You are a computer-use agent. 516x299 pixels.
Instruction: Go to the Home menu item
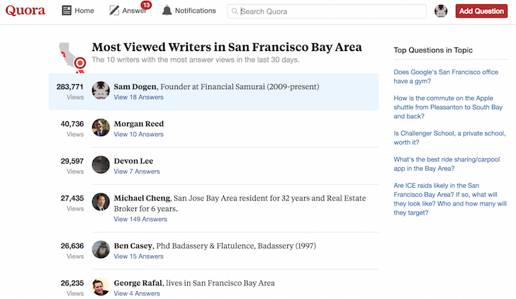click(x=84, y=11)
